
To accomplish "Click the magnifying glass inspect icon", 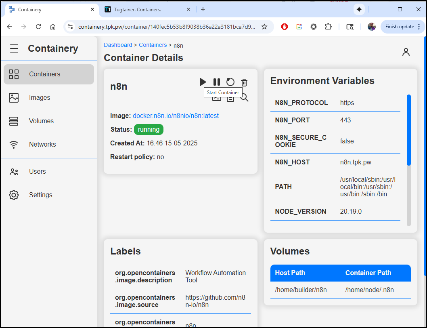I will tap(245, 98).
